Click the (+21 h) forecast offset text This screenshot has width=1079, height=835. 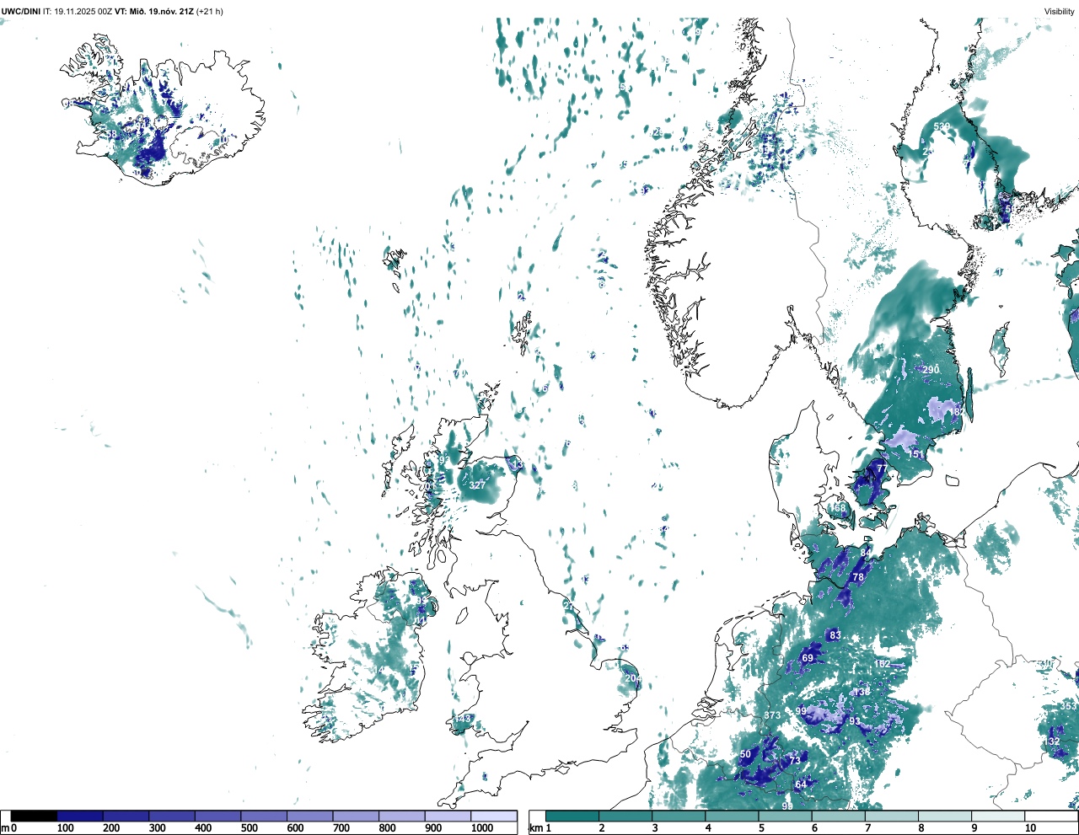209,12
